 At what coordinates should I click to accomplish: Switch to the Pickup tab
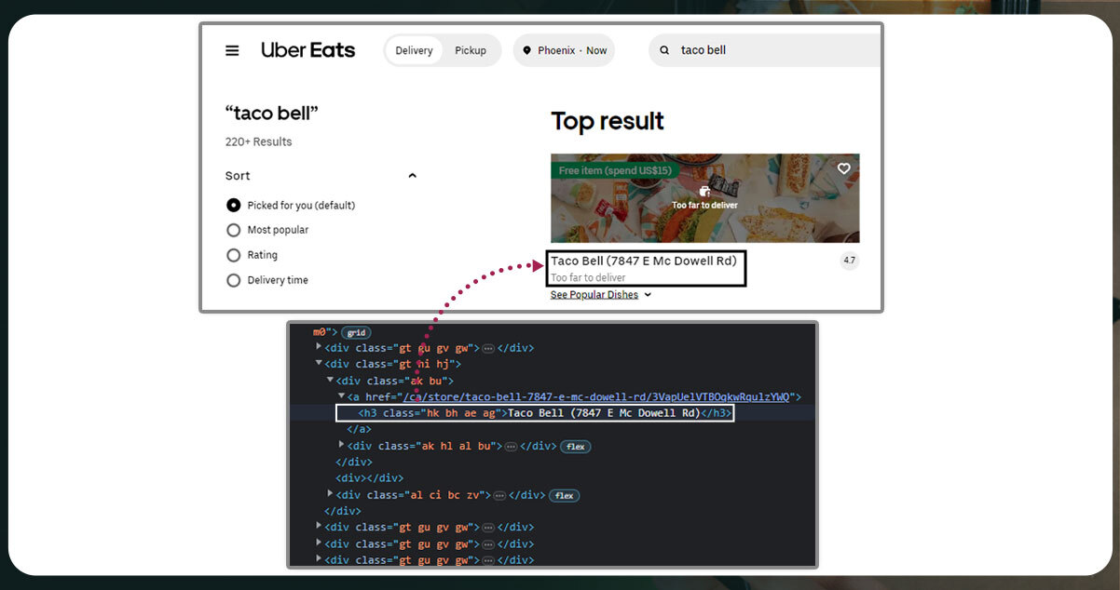click(471, 50)
